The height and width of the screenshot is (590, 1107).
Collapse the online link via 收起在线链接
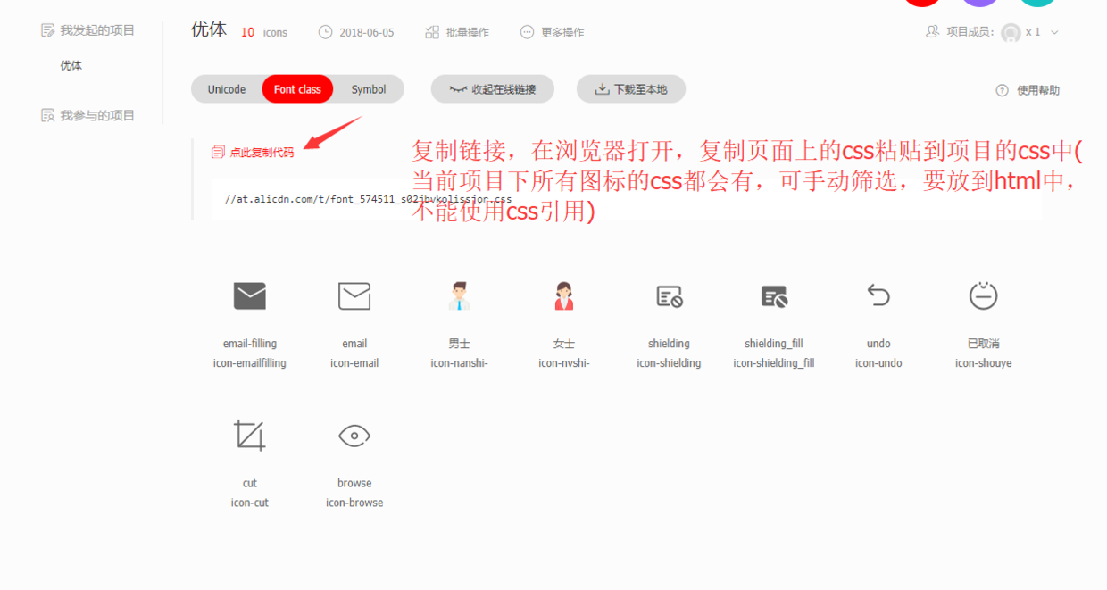tap(492, 88)
